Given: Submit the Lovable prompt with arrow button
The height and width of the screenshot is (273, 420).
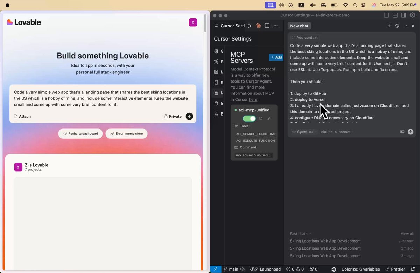Looking at the screenshot, I should [x=189, y=116].
